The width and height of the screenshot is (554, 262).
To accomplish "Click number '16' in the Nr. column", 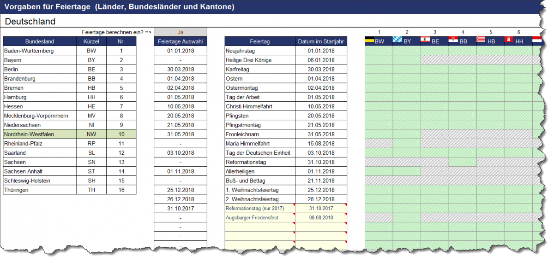I will [121, 190].
